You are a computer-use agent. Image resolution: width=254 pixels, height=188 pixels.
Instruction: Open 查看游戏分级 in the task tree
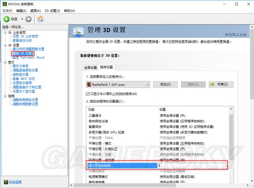click(22, 41)
